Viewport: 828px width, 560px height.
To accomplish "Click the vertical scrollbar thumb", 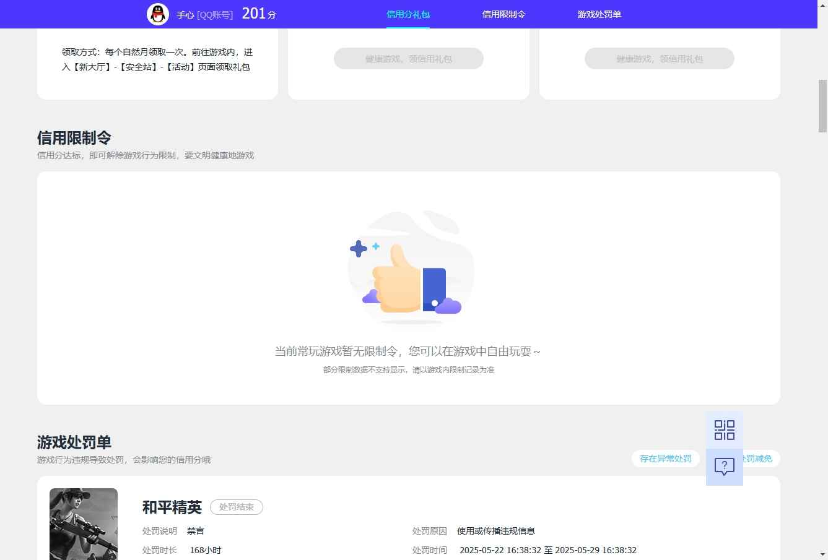I will [x=823, y=106].
